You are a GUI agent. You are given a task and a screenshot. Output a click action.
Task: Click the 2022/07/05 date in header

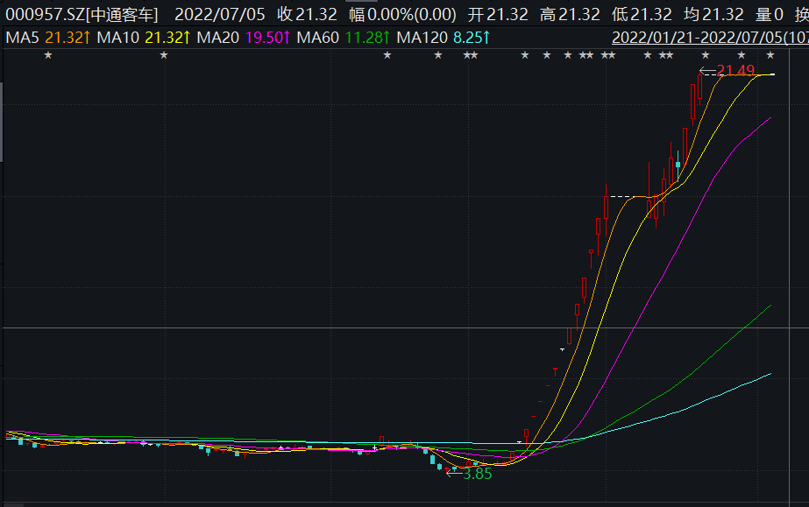(220, 14)
